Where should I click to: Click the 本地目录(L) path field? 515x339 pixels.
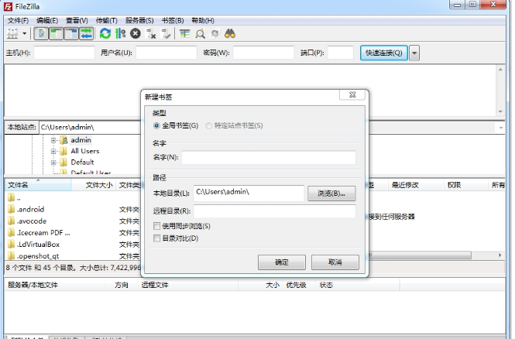coord(249,193)
